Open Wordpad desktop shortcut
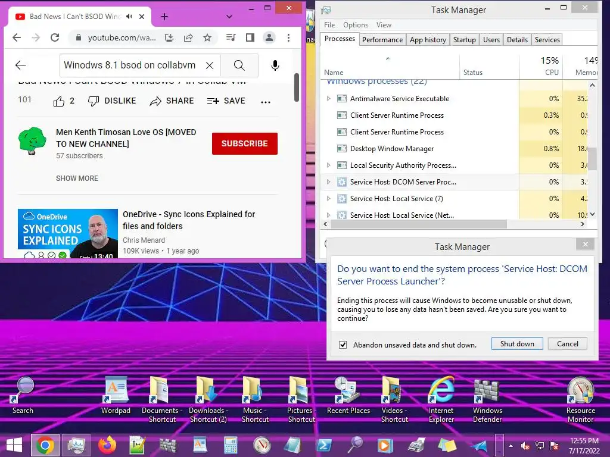Screen dimensions: 610x457 coord(116,396)
